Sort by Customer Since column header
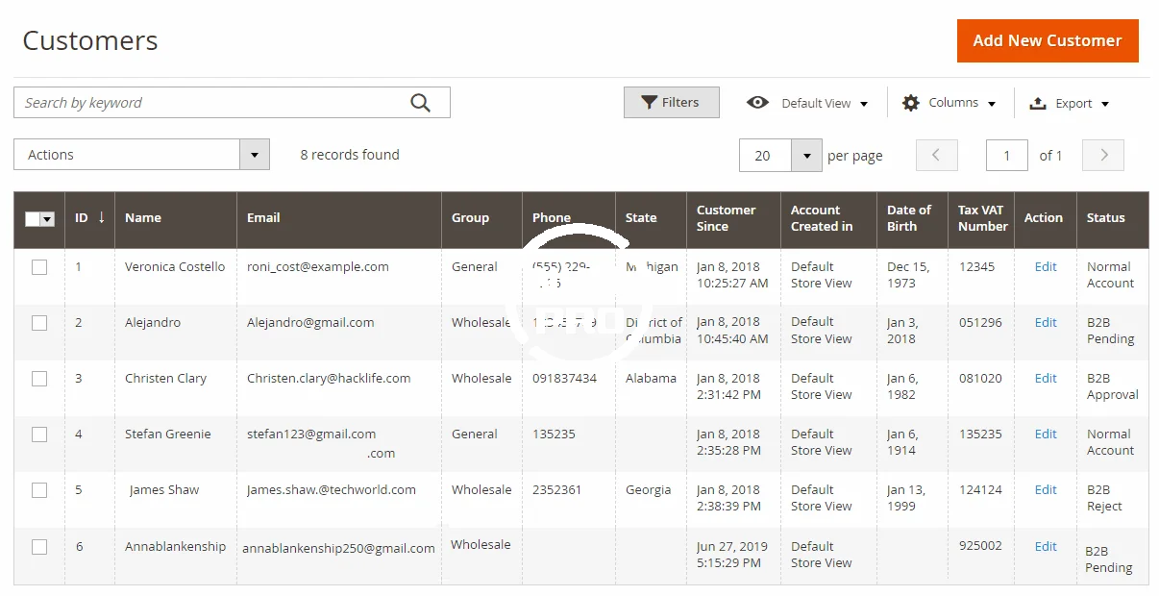 [x=726, y=218]
